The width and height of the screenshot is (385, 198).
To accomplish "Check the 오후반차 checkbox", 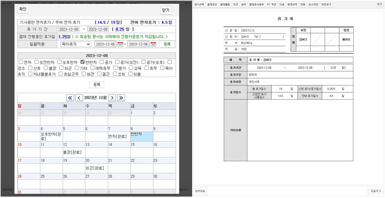I will point(60,62).
